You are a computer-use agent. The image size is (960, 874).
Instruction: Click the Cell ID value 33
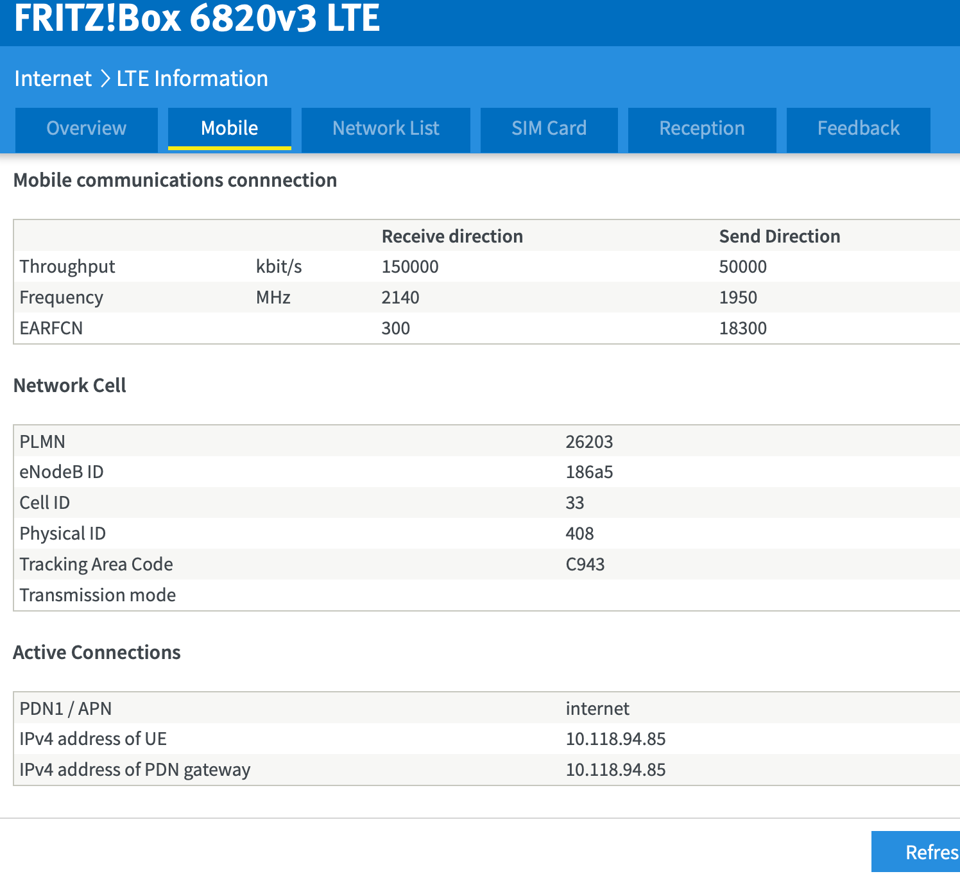(575, 503)
